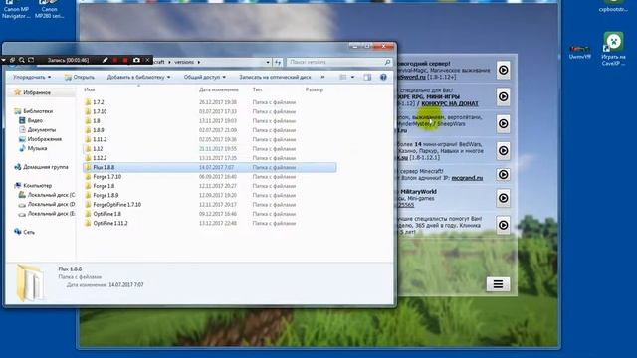Open the launcher hamburger menu button
This screenshot has height=358, width=637.
click(x=498, y=284)
